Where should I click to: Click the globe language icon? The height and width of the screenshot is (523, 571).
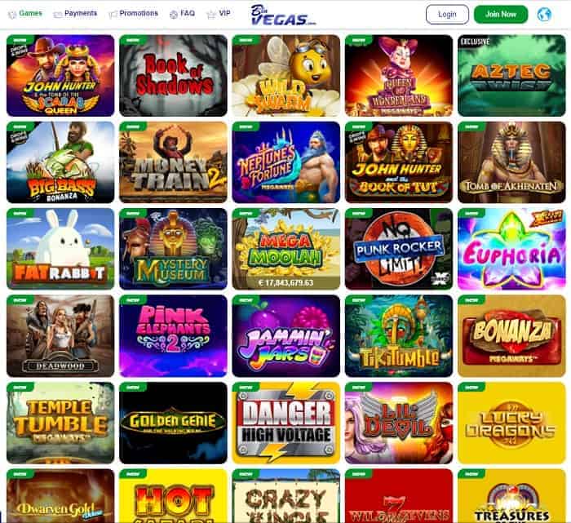click(x=544, y=15)
